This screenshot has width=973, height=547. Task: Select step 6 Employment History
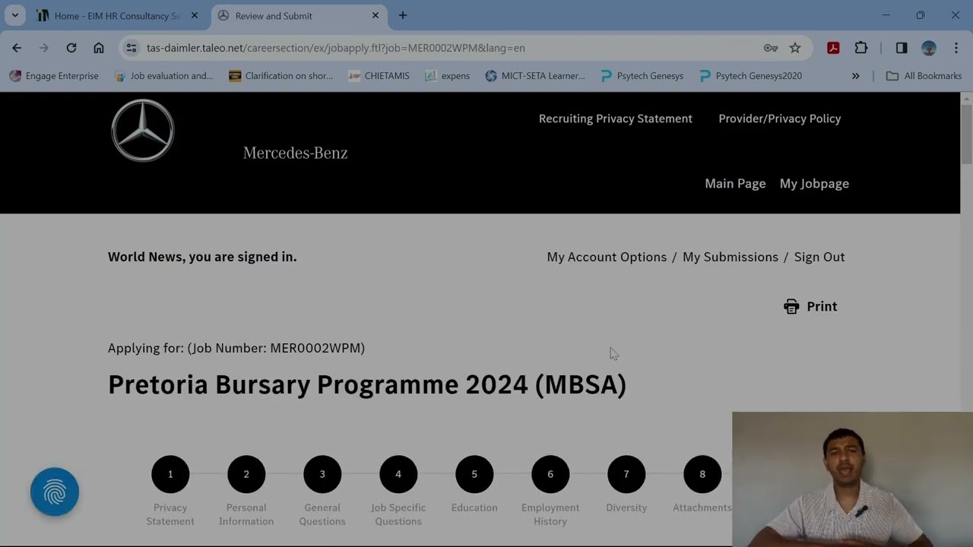coord(550,474)
